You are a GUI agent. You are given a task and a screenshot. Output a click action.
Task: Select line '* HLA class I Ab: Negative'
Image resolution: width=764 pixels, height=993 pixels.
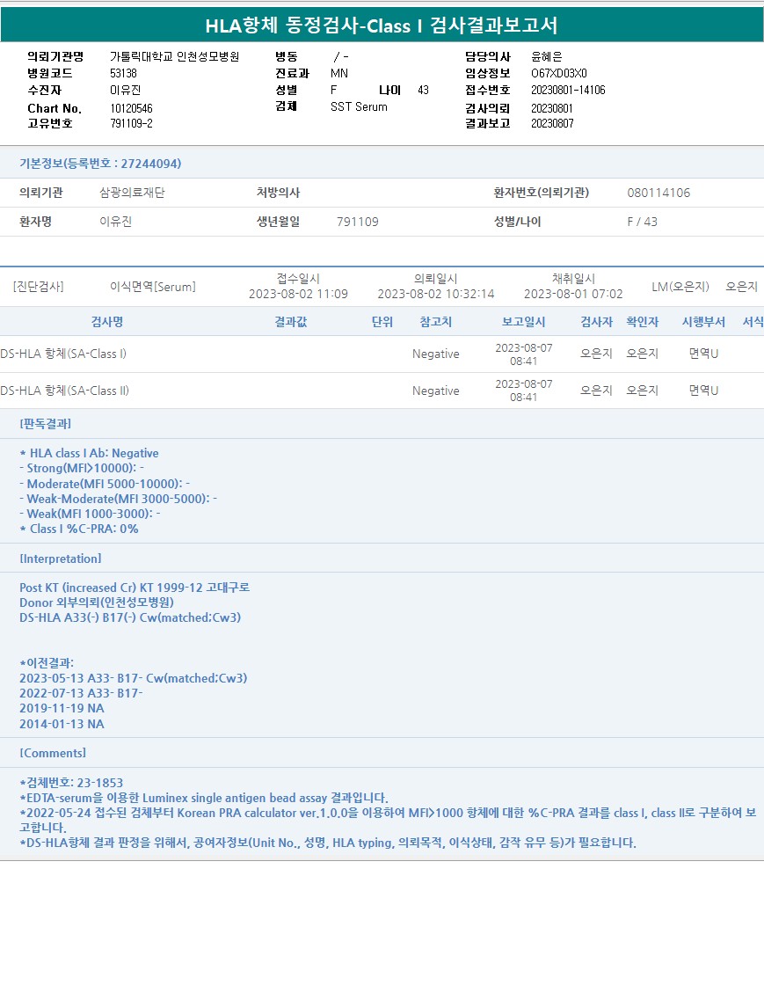[x=90, y=454]
